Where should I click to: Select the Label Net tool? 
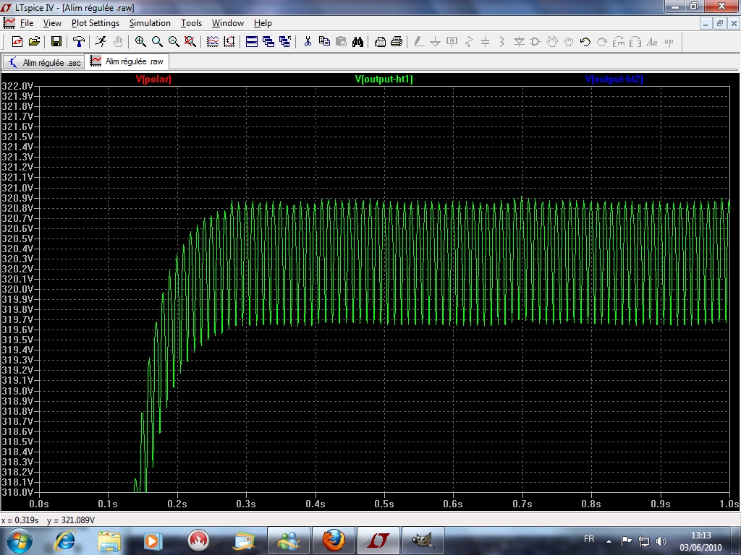[452, 42]
